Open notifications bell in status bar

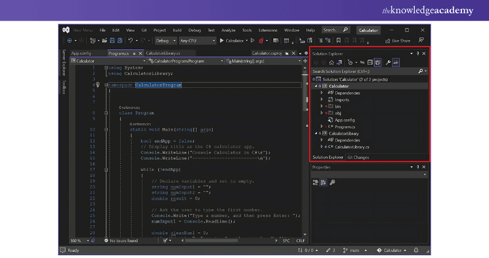click(415, 251)
